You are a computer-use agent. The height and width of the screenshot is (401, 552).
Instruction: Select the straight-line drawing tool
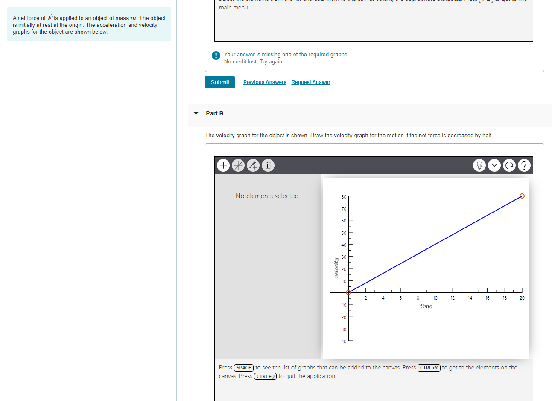click(238, 165)
